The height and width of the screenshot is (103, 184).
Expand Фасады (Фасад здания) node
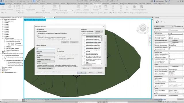click(x=5, y=48)
